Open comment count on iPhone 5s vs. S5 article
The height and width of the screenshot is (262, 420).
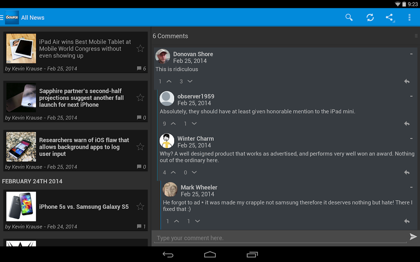(x=142, y=226)
